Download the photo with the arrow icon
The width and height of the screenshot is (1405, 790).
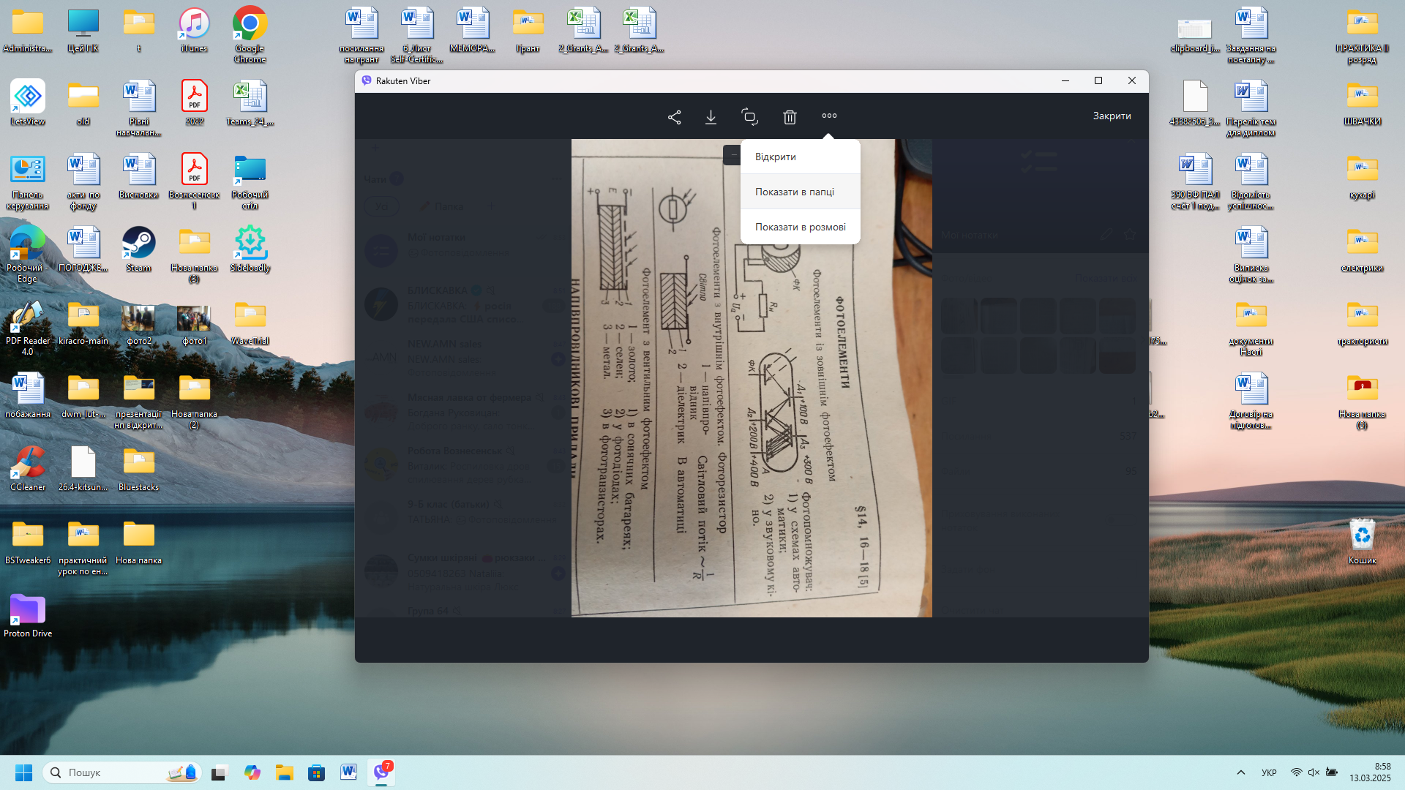[711, 117]
